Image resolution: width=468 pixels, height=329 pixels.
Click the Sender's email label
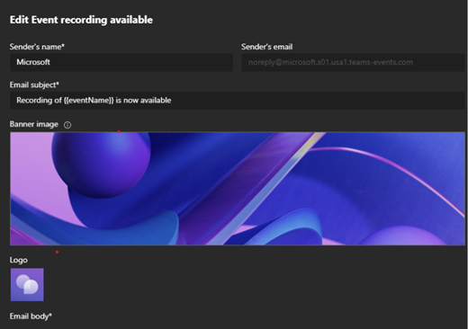tap(267, 47)
